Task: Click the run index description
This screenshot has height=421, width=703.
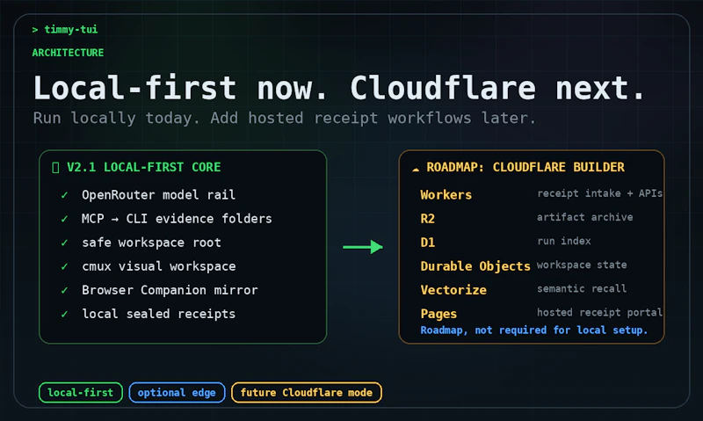Action: 564,241
